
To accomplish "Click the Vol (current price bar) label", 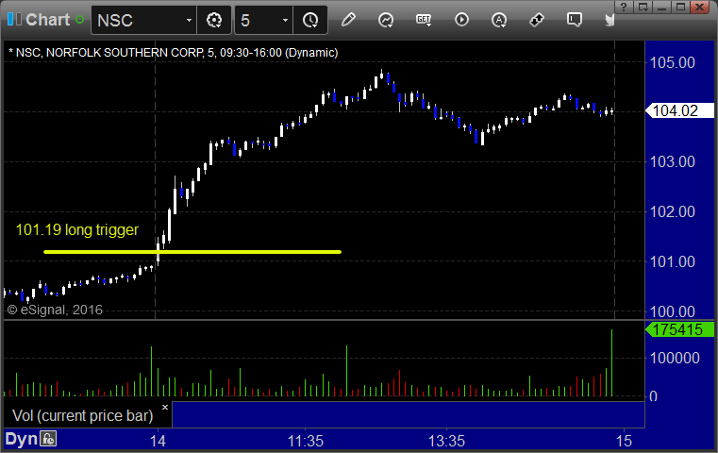I will tap(83, 415).
